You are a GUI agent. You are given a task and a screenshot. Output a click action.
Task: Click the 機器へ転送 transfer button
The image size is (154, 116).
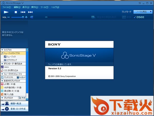(x=14, y=103)
